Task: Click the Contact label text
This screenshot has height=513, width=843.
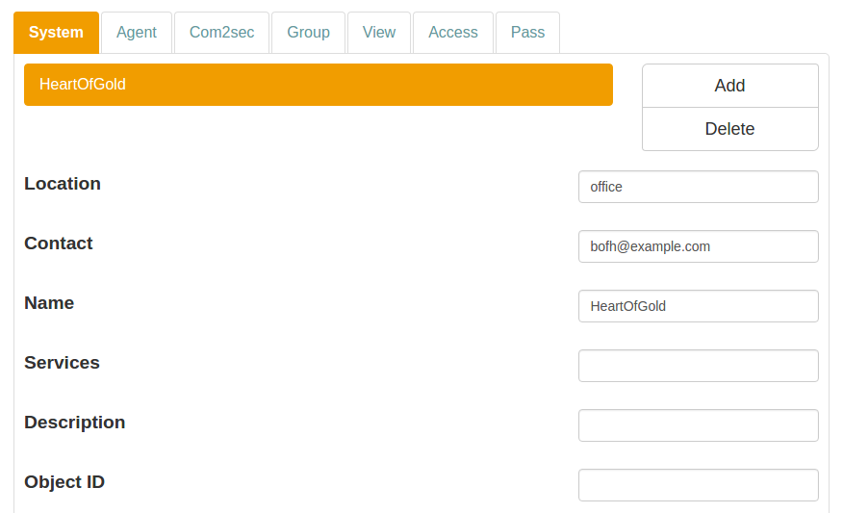Action: (59, 244)
